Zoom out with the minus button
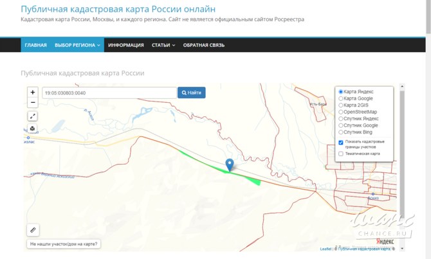Screen dimensions: 431x259 click(x=33, y=102)
